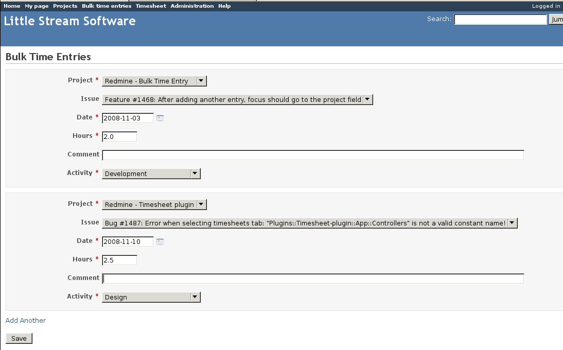
Task: Open calendar picker next to date 2008-11-03
Action: pyautogui.click(x=160, y=118)
